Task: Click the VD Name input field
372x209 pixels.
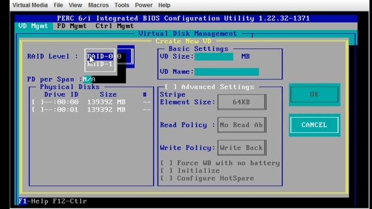Action: coord(227,71)
